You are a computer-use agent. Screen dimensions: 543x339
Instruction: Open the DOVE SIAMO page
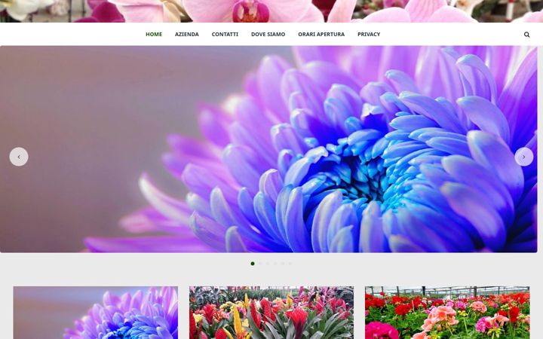click(268, 34)
